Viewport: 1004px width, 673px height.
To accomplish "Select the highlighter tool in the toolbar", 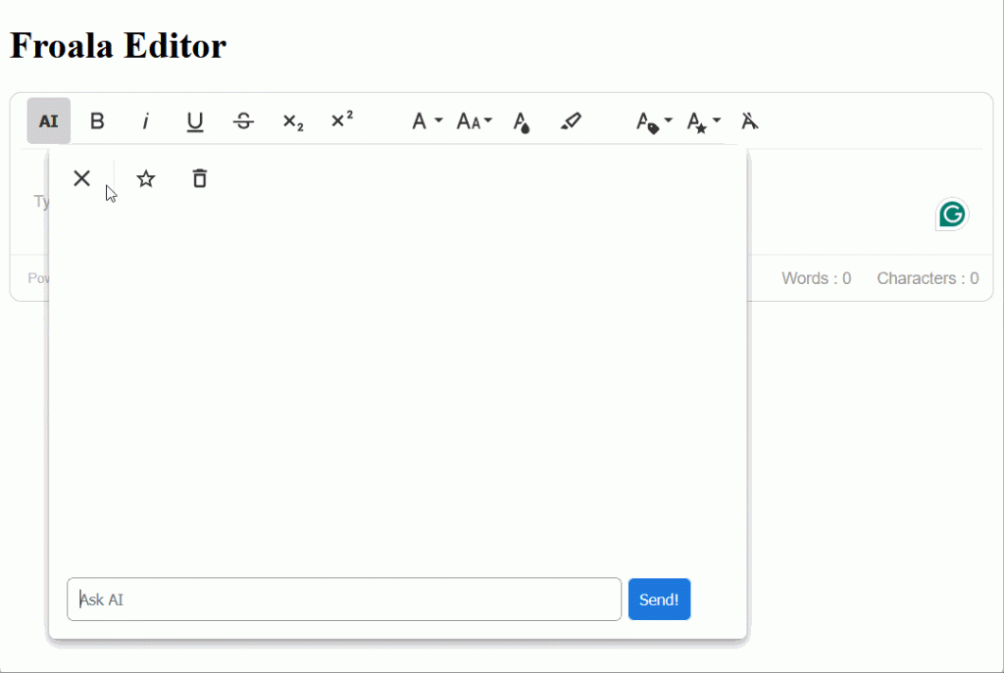I will [572, 120].
